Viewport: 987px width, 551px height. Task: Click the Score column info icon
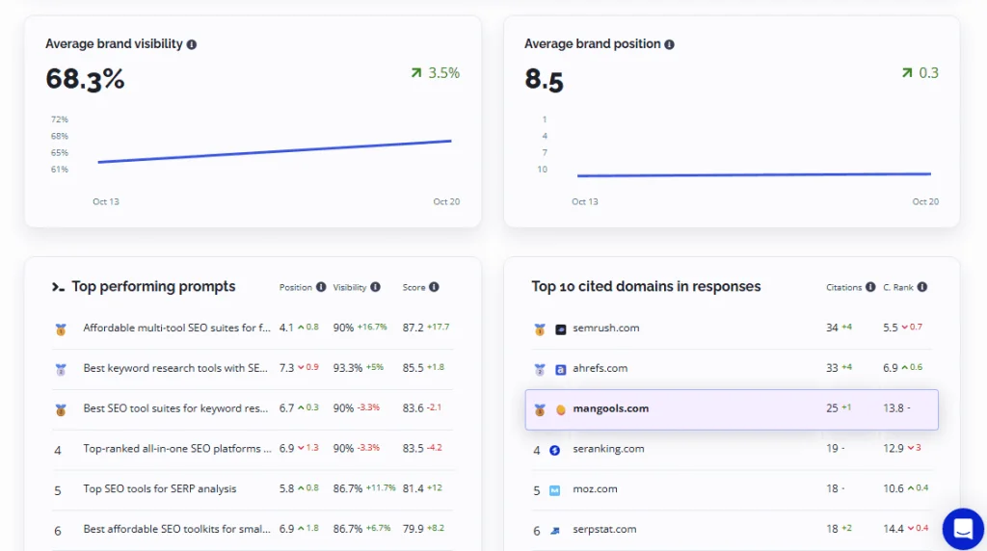pos(434,287)
